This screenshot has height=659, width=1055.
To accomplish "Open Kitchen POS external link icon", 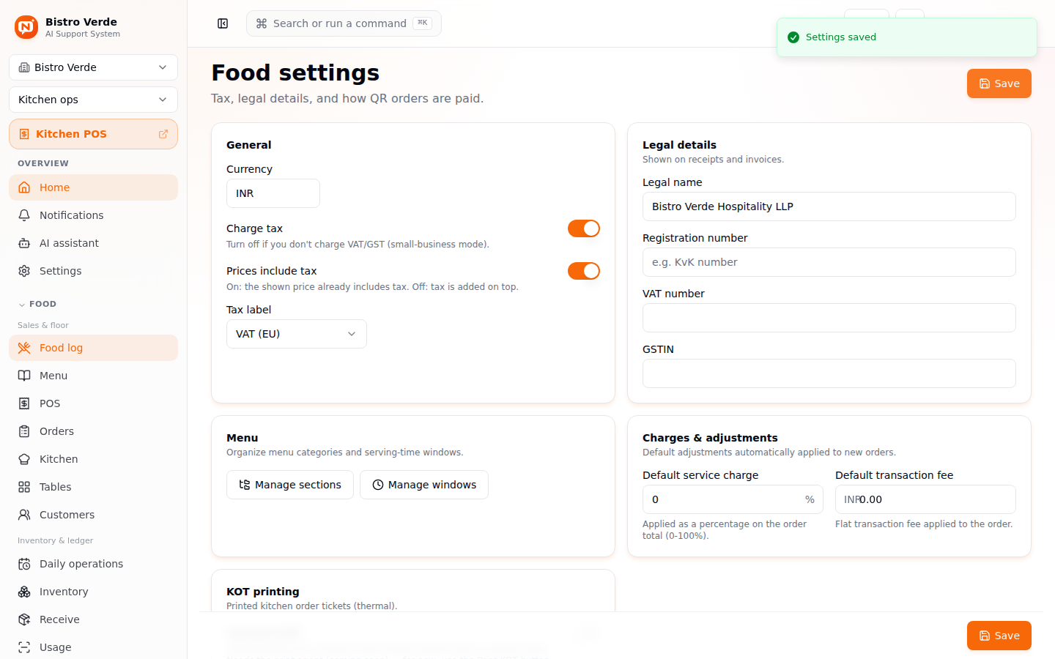I will (163, 134).
